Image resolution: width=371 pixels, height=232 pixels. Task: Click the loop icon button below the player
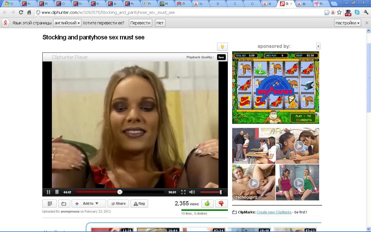click(x=64, y=204)
